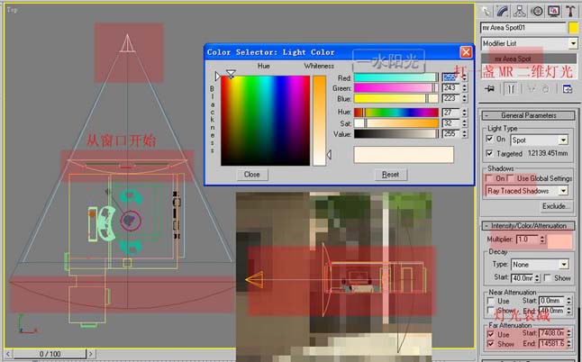The height and width of the screenshot is (362, 582).
Task: Click the Blue value field showing 223
Action: point(451,98)
